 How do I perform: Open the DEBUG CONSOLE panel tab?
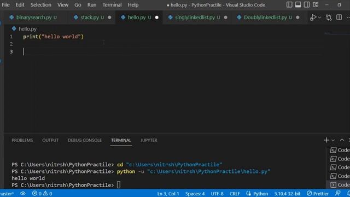pos(85,140)
